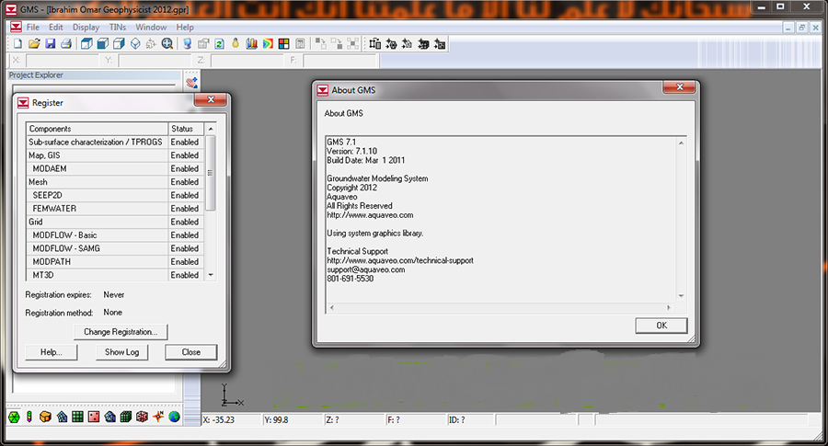
Task: Select the SEEP2D component row
Action: pyautogui.click(x=115, y=195)
